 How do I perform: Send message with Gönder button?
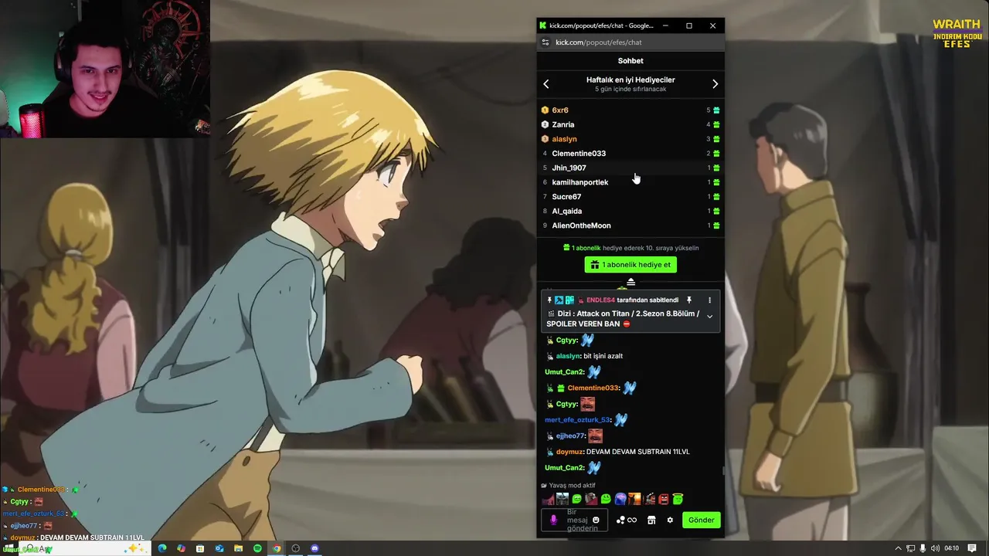click(x=701, y=520)
